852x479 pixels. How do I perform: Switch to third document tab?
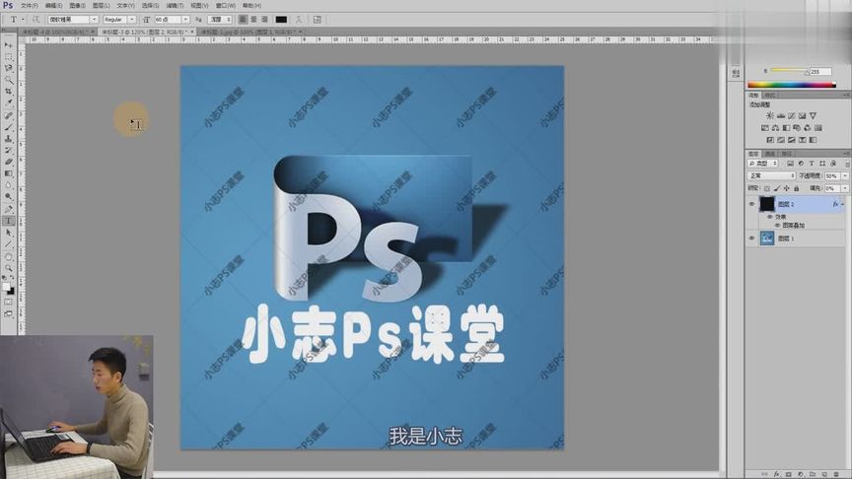249,33
